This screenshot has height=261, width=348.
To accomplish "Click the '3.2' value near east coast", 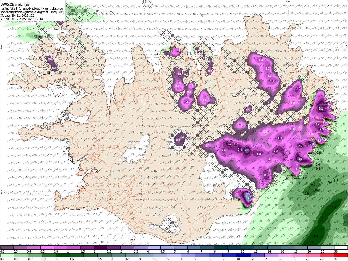I will pos(321,108).
